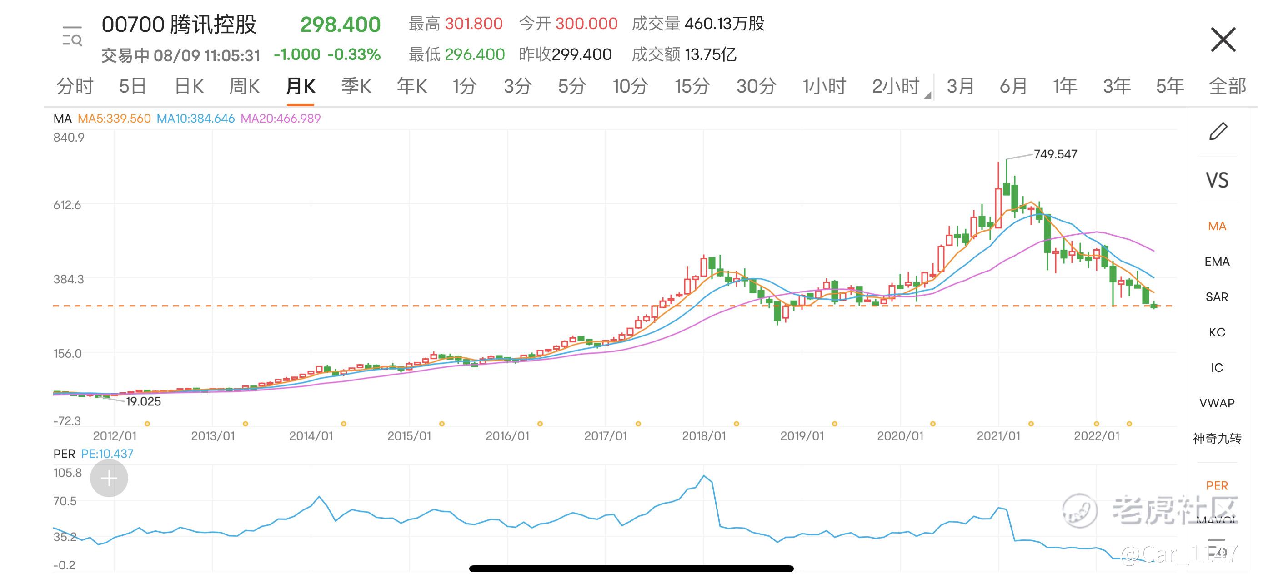Image resolution: width=1263 pixels, height=583 pixels.
Task: Expand the PER PE legend label
Action: [93, 454]
